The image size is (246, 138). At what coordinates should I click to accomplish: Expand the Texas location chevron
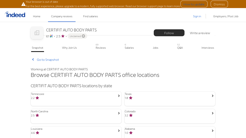(x=212, y=96)
